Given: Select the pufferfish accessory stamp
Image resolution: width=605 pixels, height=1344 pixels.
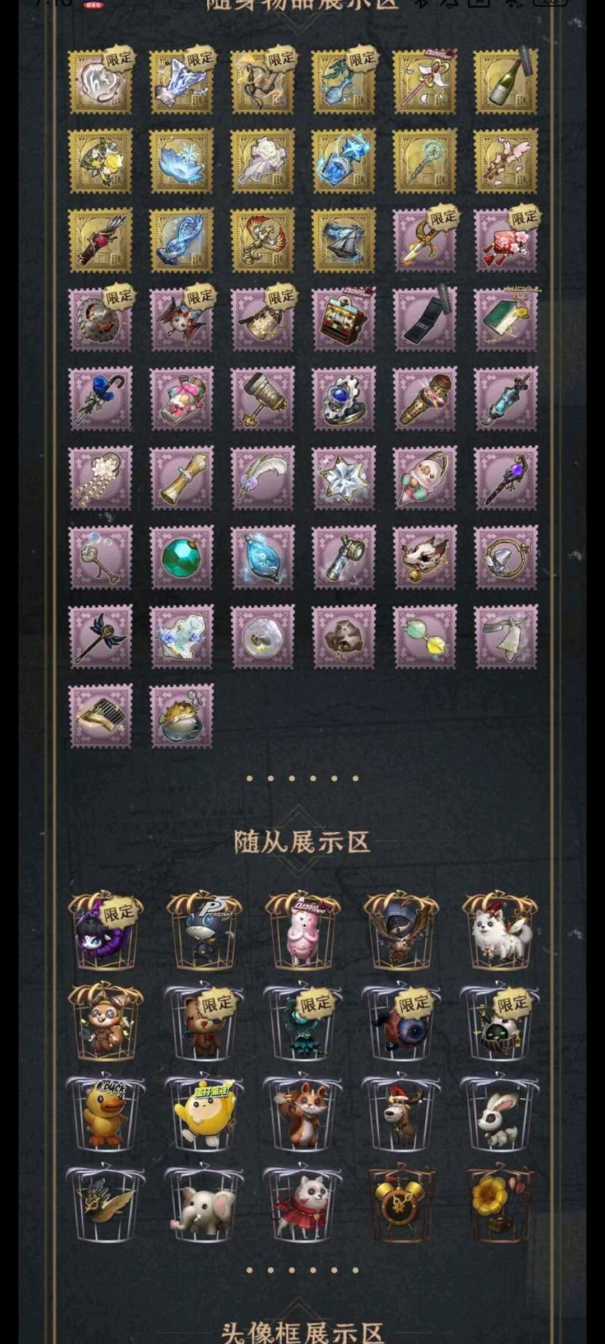Looking at the screenshot, I should (181, 716).
